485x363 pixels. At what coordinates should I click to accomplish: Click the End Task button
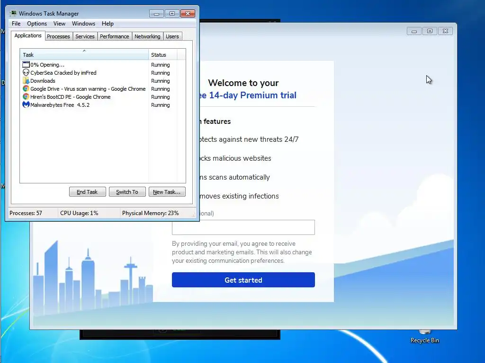coord(87,192)
